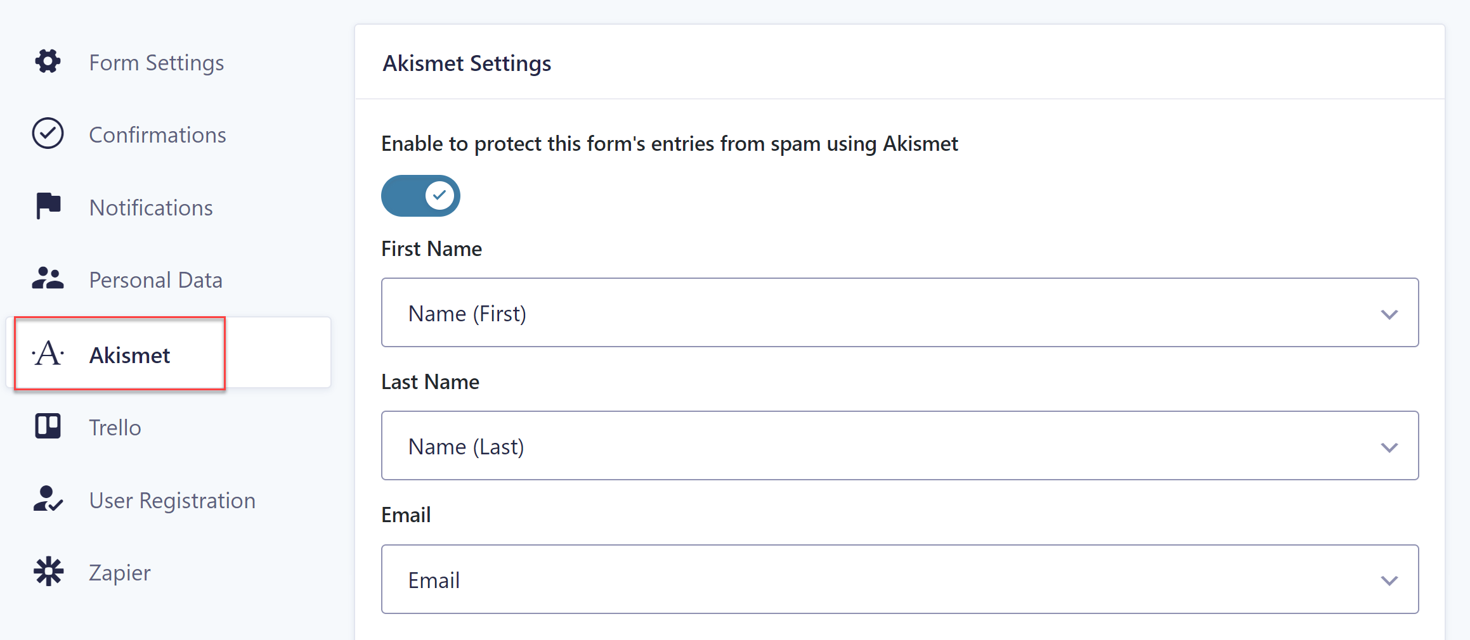Image resolution: width=1470 pixels, height=640 pixels.
Task: Click the Trello board icon
Action: point(48,426)
